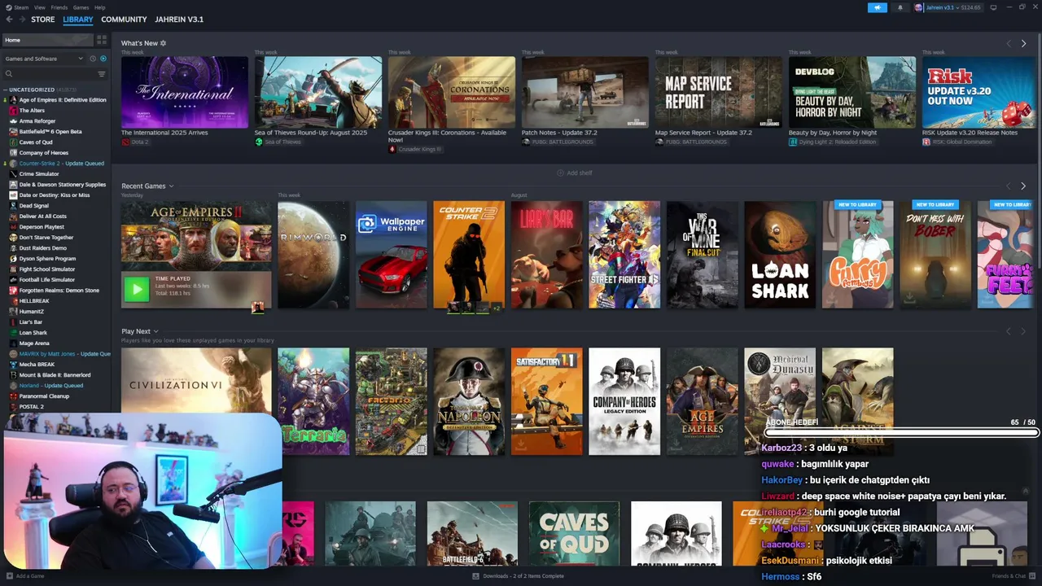Select the LIBRARY tab
Image resolution: width=1042 pixels, height=586 pixels.
coord(78,20)
